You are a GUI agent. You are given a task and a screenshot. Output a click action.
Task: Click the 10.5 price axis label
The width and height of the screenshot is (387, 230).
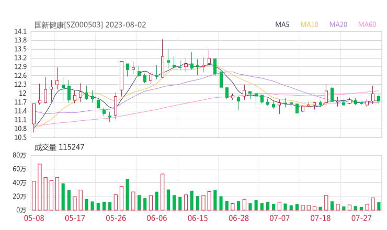pyautogui.click(x=20, y=137)
